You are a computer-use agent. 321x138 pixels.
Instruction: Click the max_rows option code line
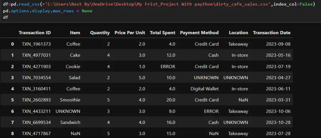pyautogui.click(x=48, y=11)
